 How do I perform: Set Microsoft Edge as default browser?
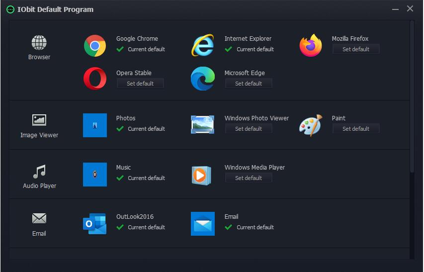tap(249, 83)
